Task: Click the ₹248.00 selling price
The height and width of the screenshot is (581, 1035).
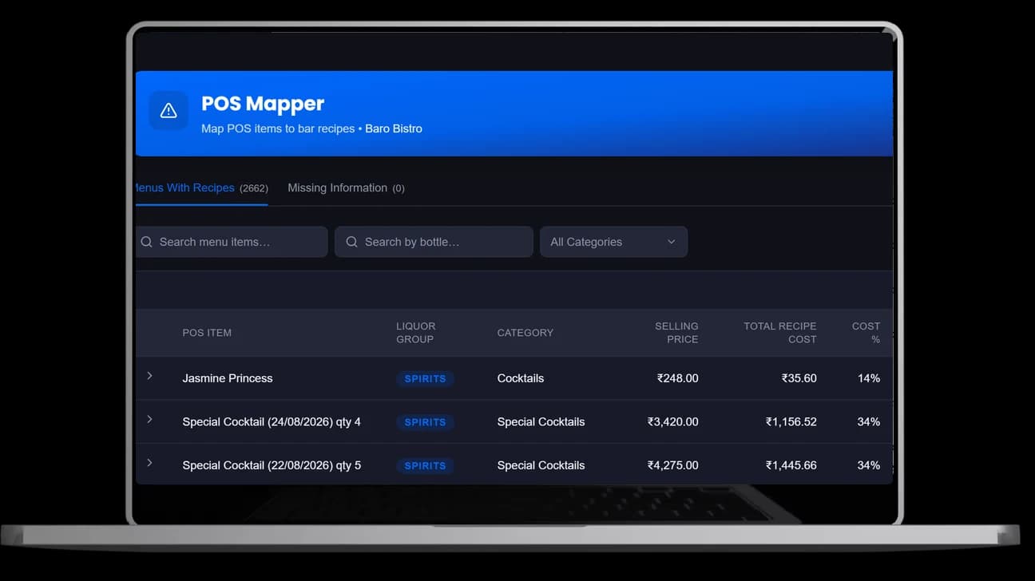Action: click(x=677, y=378)
